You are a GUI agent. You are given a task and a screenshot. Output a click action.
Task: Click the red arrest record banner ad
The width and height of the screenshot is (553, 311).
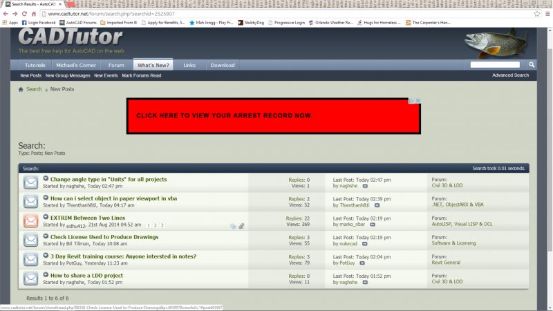(x=273, y=116)
